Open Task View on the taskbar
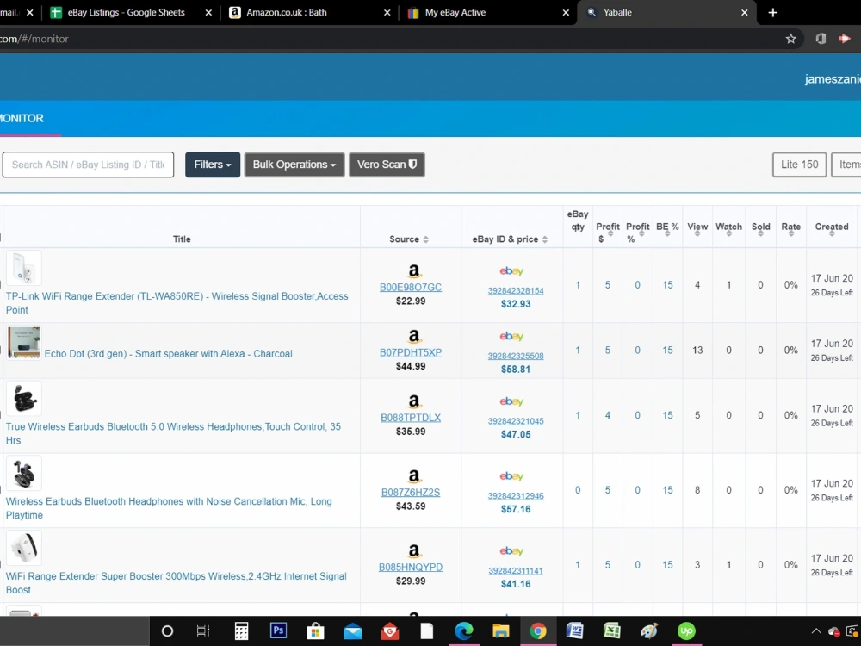The height and width of the screenshot is (646, 861). click(203, 630)
